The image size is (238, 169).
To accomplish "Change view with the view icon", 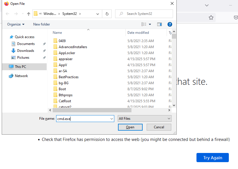I will click(x=144, y=24).
